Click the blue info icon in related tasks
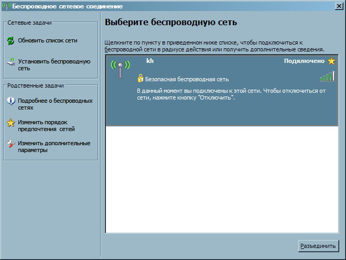This screenshot has height=260, width=346. 10,101
